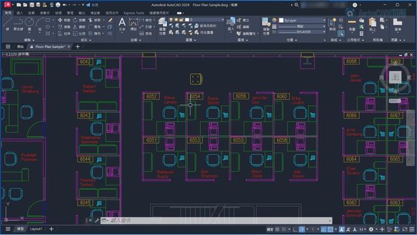
Task: Click the object color wheel swatch
Action: 274,20
